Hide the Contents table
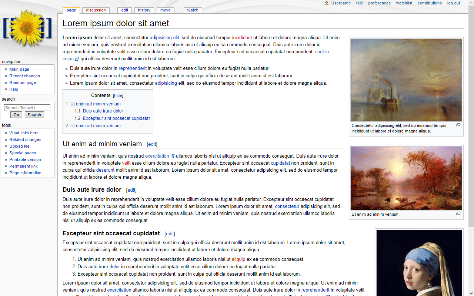 point(118,95)
